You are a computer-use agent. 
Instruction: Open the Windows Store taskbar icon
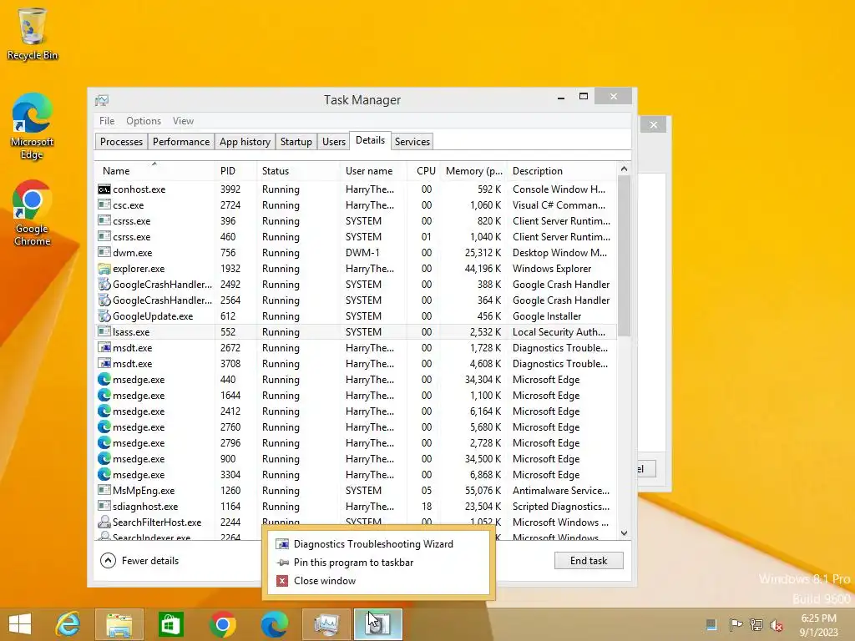coord(170,624)
